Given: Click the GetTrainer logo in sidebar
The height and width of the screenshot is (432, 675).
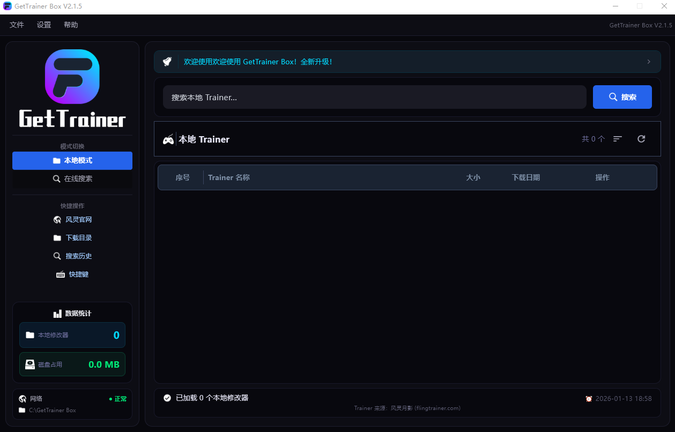Looking at the screenshot, I should point(72,88).
